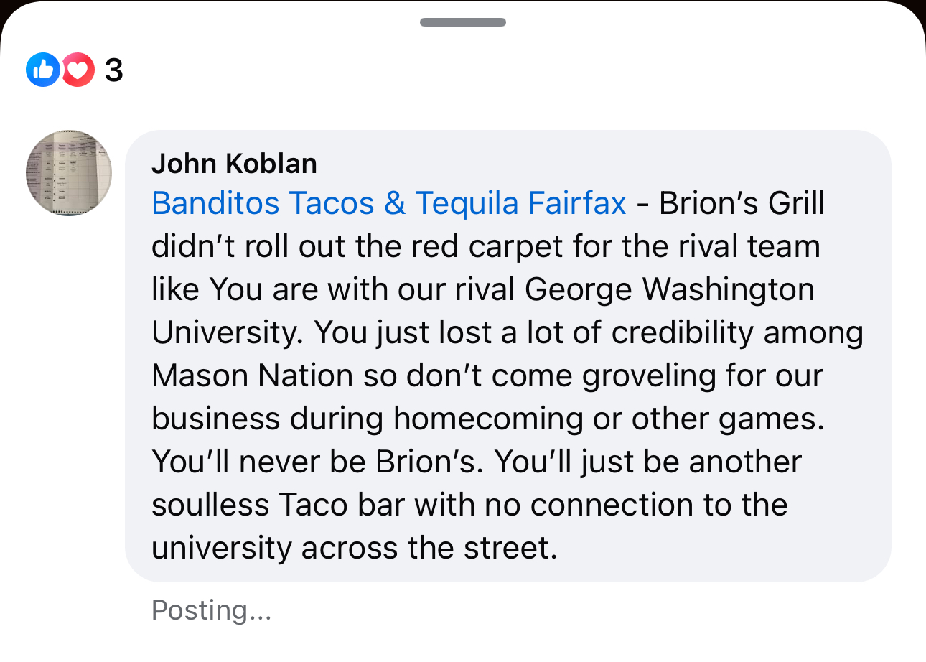Click the Posting... status text
Screen dimensions: 926x662
(x=211, y=610)
